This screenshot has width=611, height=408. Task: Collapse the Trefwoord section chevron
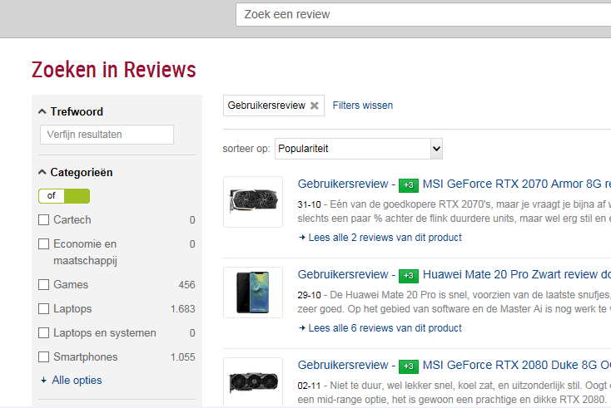tap(42, 111)
